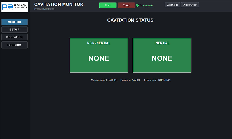The width and height of the screenshot is (232, 139).
Task: Select the Non-Inertial status panel
Action: 99,55
